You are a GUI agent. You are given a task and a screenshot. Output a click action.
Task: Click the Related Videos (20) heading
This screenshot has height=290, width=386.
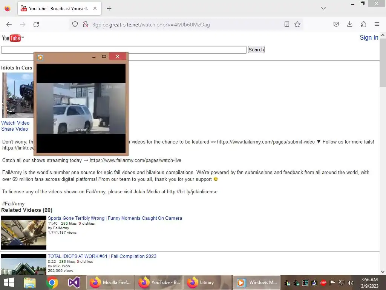tap(27, 210)
